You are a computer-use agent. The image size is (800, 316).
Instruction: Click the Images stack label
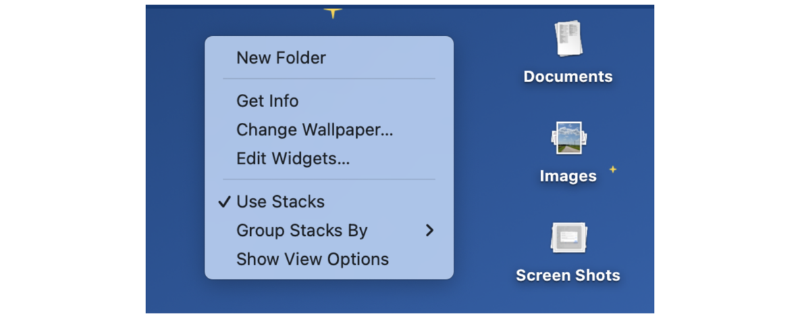[568, 176]
